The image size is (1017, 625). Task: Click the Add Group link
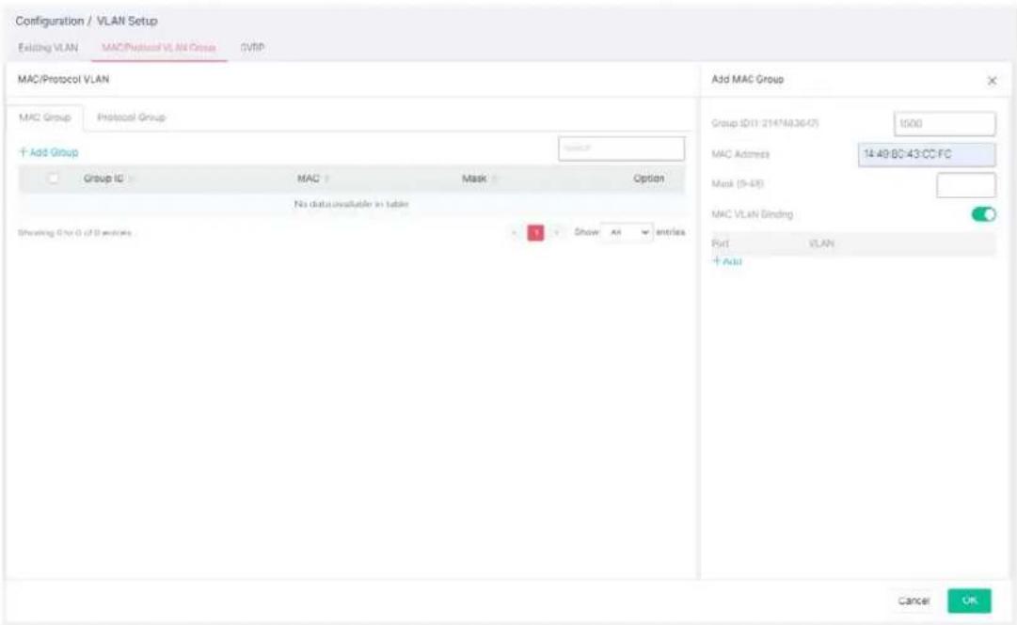pos(49,152)
